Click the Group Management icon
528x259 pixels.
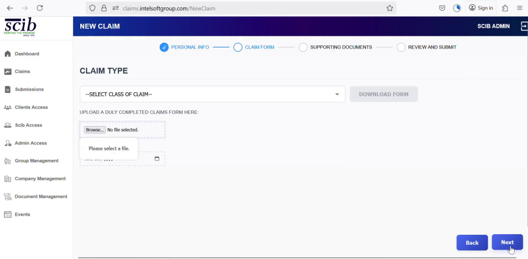[7, 161]
